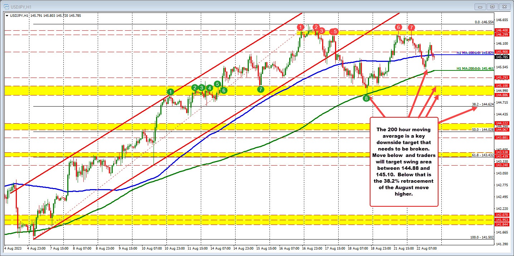Viewport: 514px width, 256px height.
Task: Minimize the USDJPY chart window
Action: point(480,6)
